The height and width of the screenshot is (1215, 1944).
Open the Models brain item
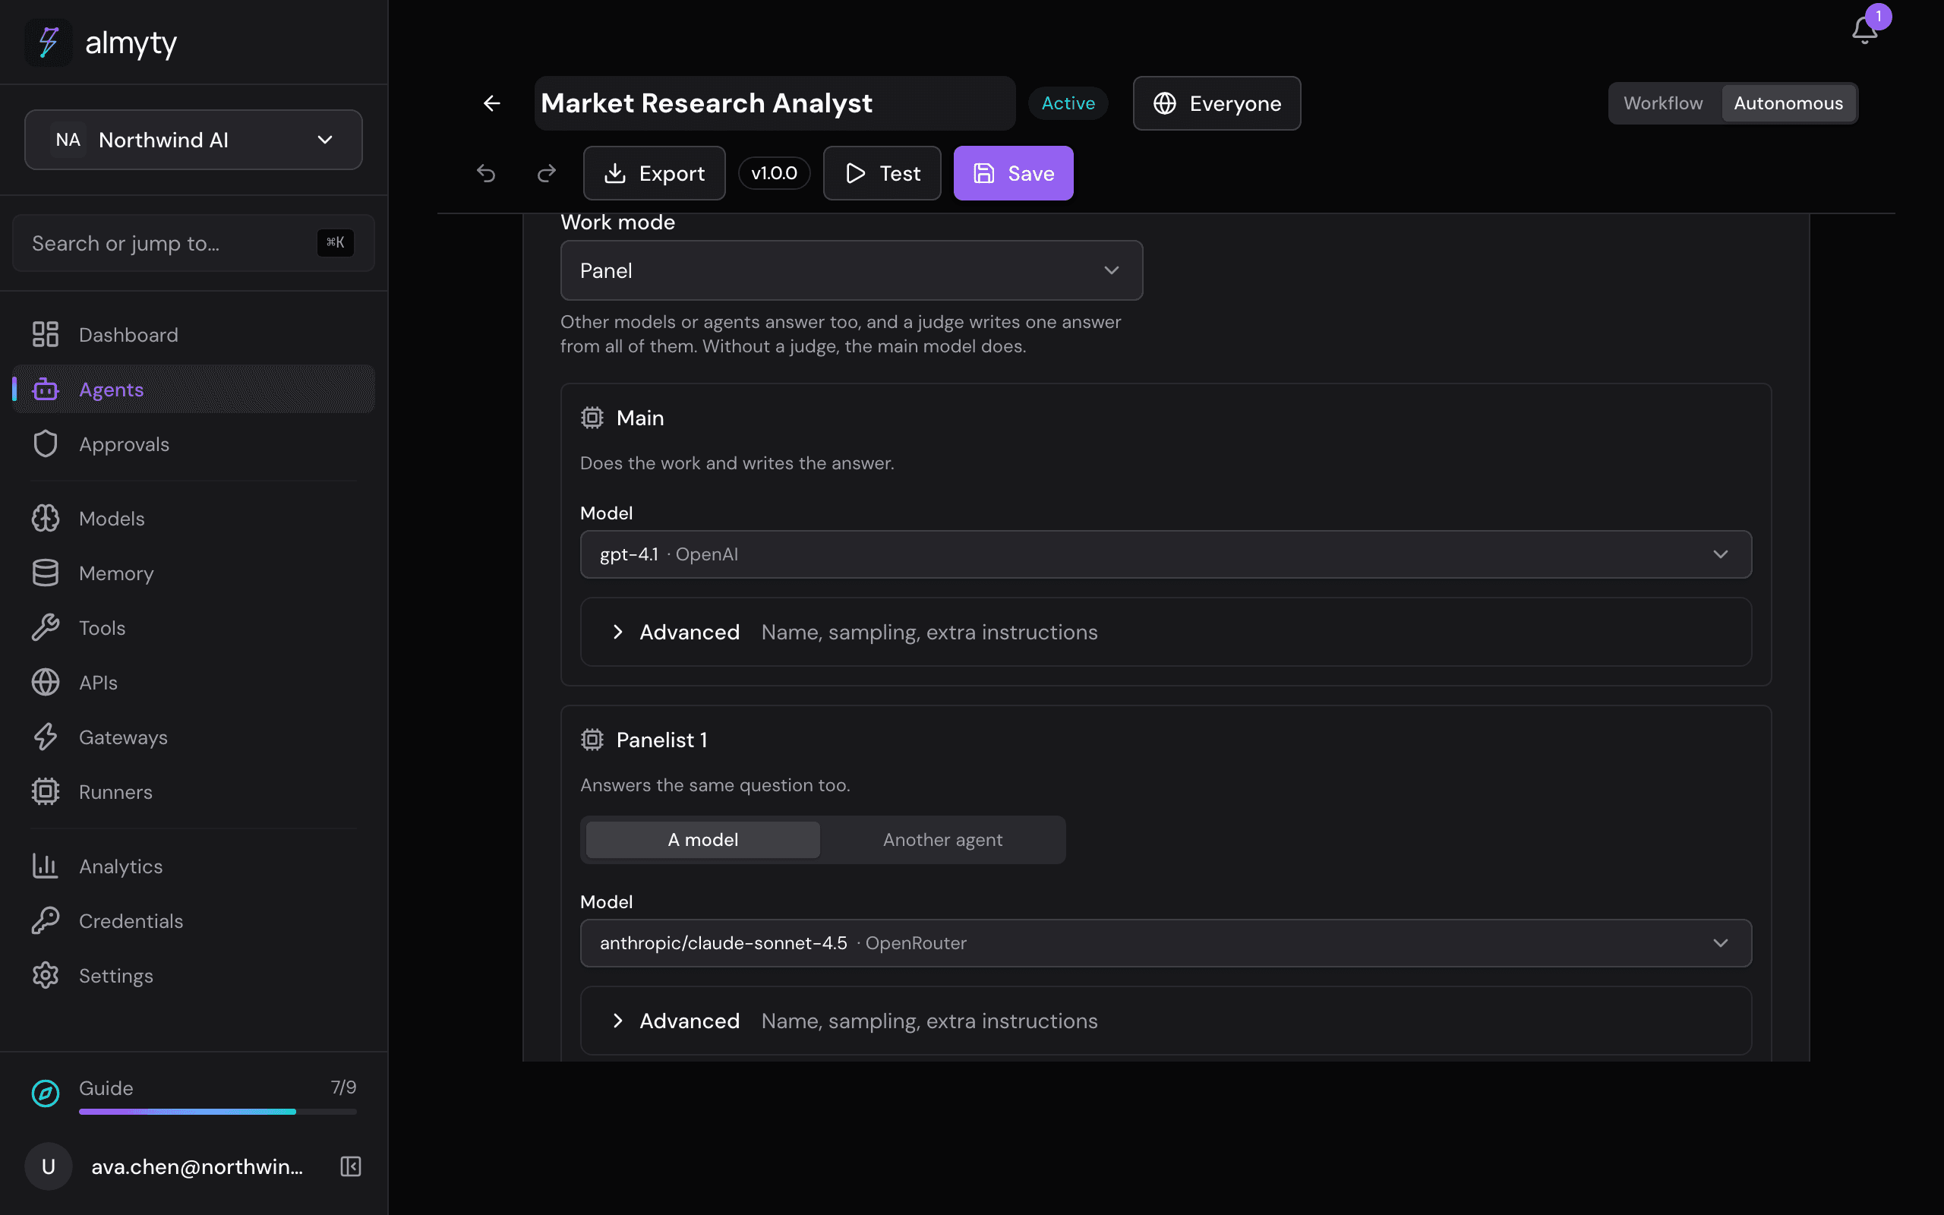click(194, 519)
